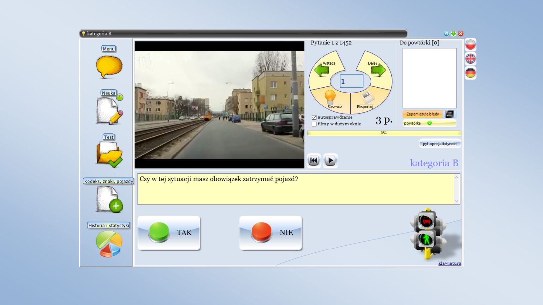Image resolution: width=543 pixels, height=305 pixels.
Task: Click the Test label
Action: [109, 137]
